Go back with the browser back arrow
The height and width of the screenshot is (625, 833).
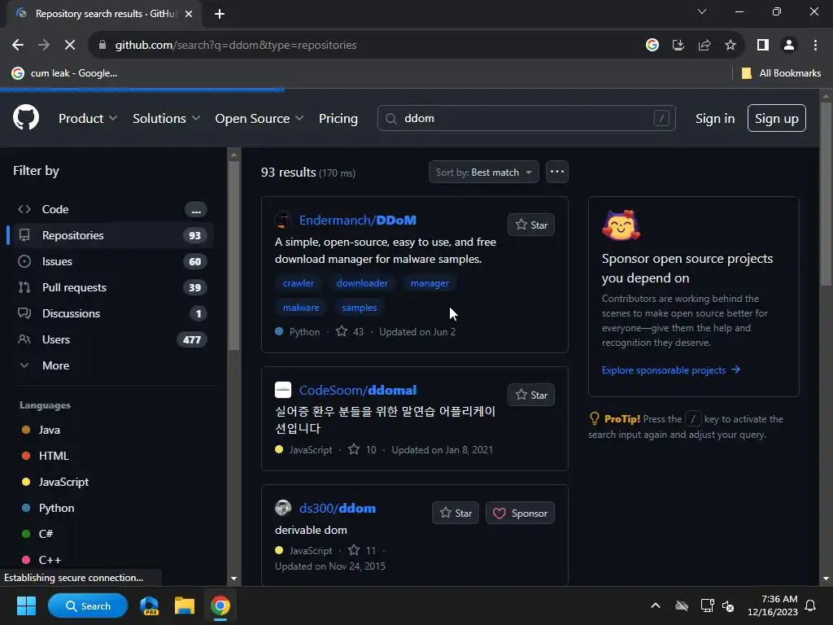[x=18, y=46]
